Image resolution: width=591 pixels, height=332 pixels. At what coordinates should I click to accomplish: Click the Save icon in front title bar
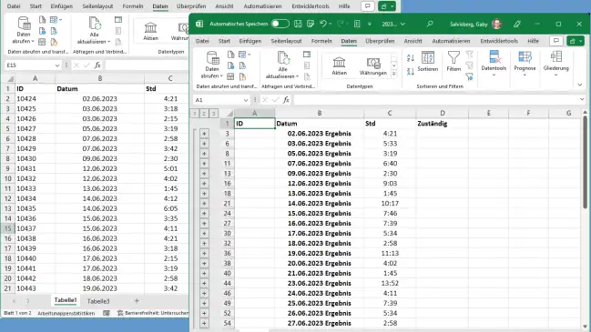pos(298,24)
